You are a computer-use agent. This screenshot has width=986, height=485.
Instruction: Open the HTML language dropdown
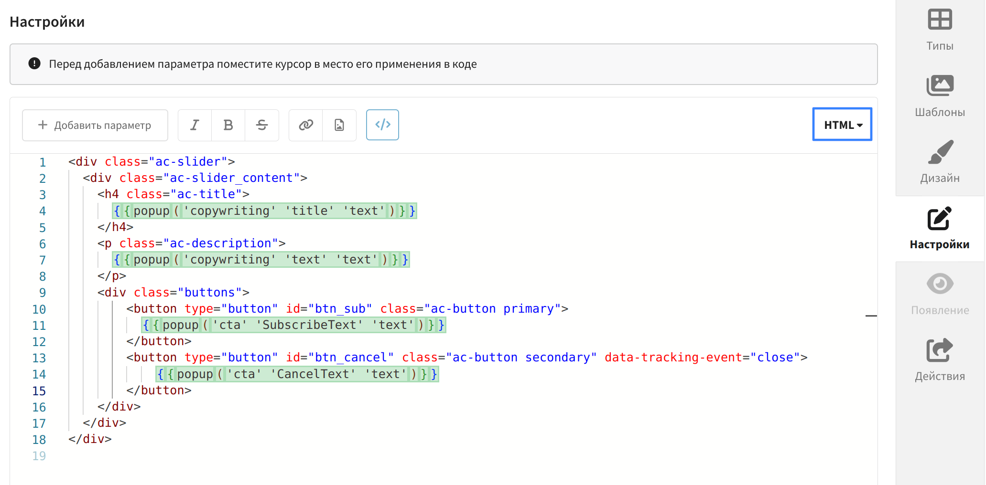[842, 125]
